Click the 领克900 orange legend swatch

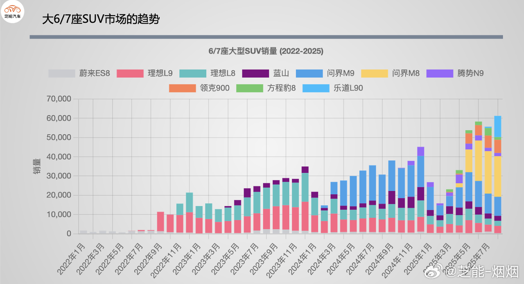[x=183, y=88]
